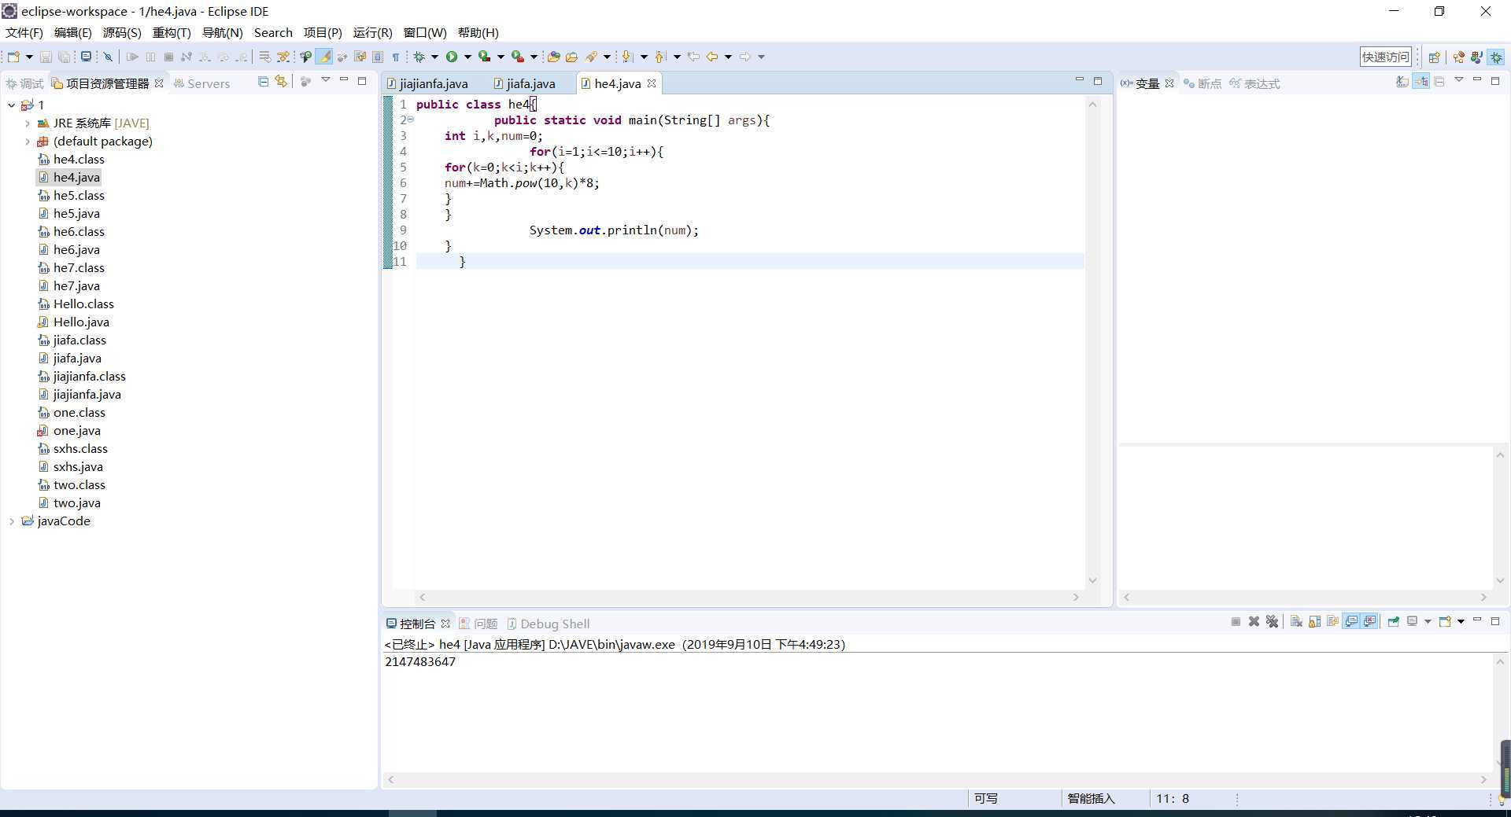The width and height of the screenshot is (1511, 817).
Task: Click the Skip All Breakpoints icon
Action: click(108, 57)
